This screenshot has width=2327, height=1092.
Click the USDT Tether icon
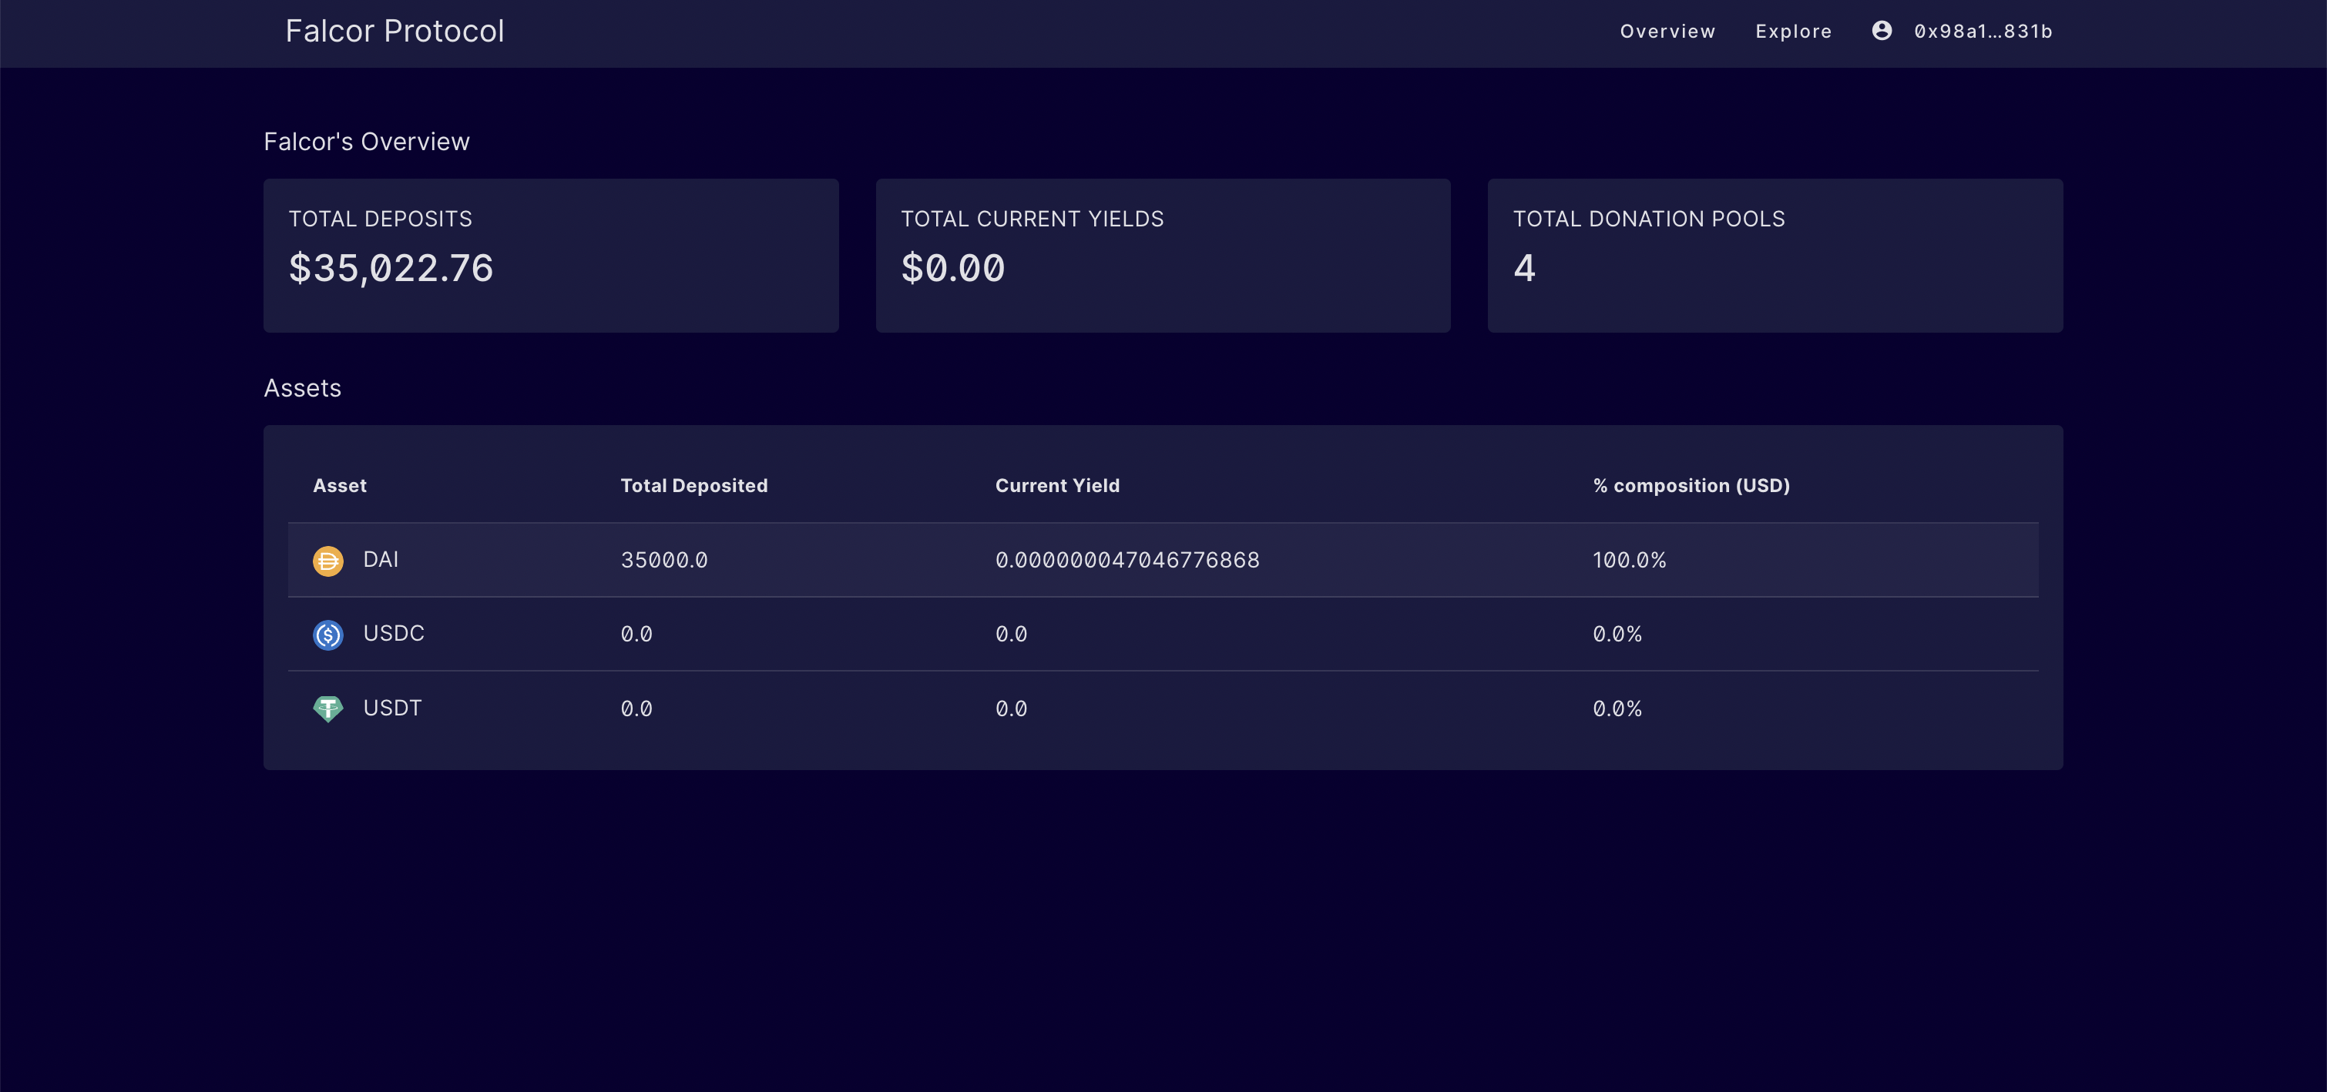pyautogui.click(x=328, y=708)
